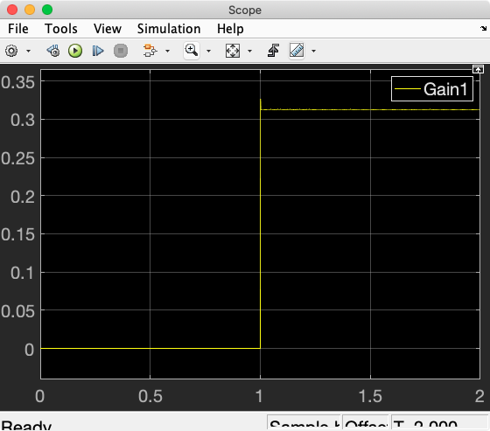Click the Offset status field
Image resolution: width=490 pixels, height=431 pixels.
point(366,423)
